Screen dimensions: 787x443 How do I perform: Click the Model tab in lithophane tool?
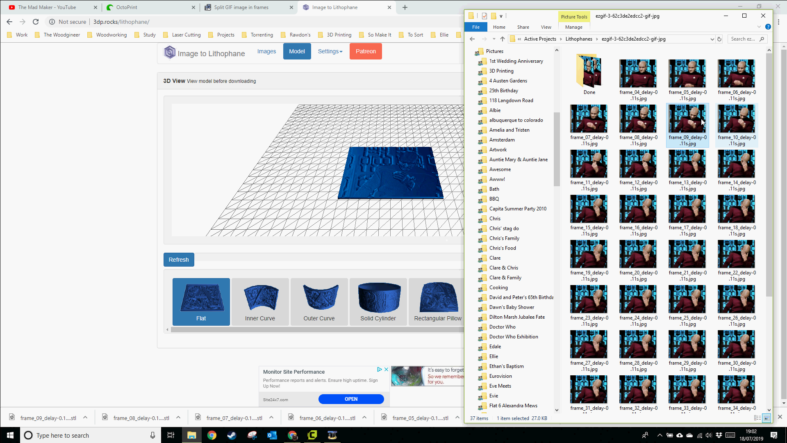[296, 51]
